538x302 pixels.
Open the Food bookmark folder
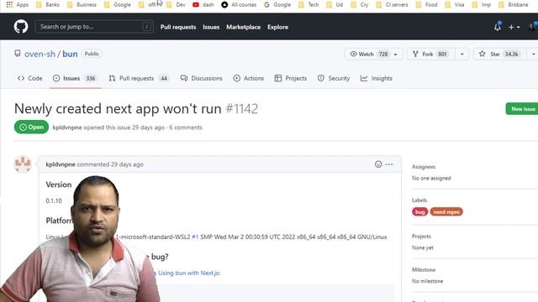point(426,4)
